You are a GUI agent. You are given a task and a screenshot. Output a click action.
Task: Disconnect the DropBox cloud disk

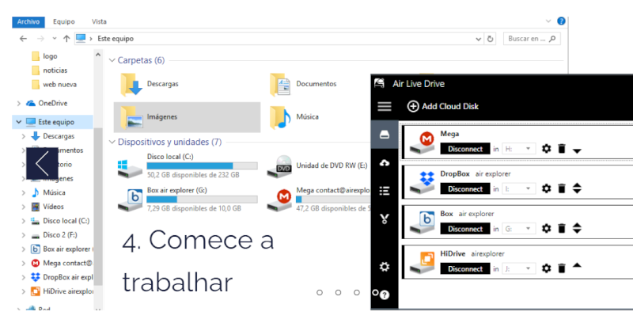465,188
